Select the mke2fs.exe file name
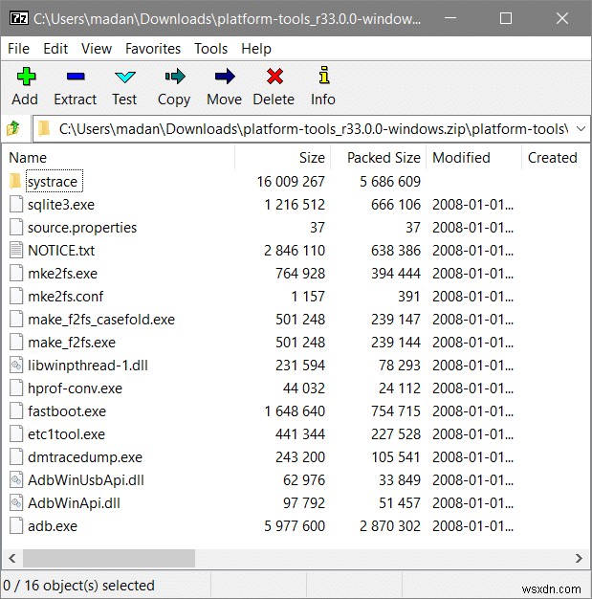Screen dimensions: 592x599 [x=62, y=273]
